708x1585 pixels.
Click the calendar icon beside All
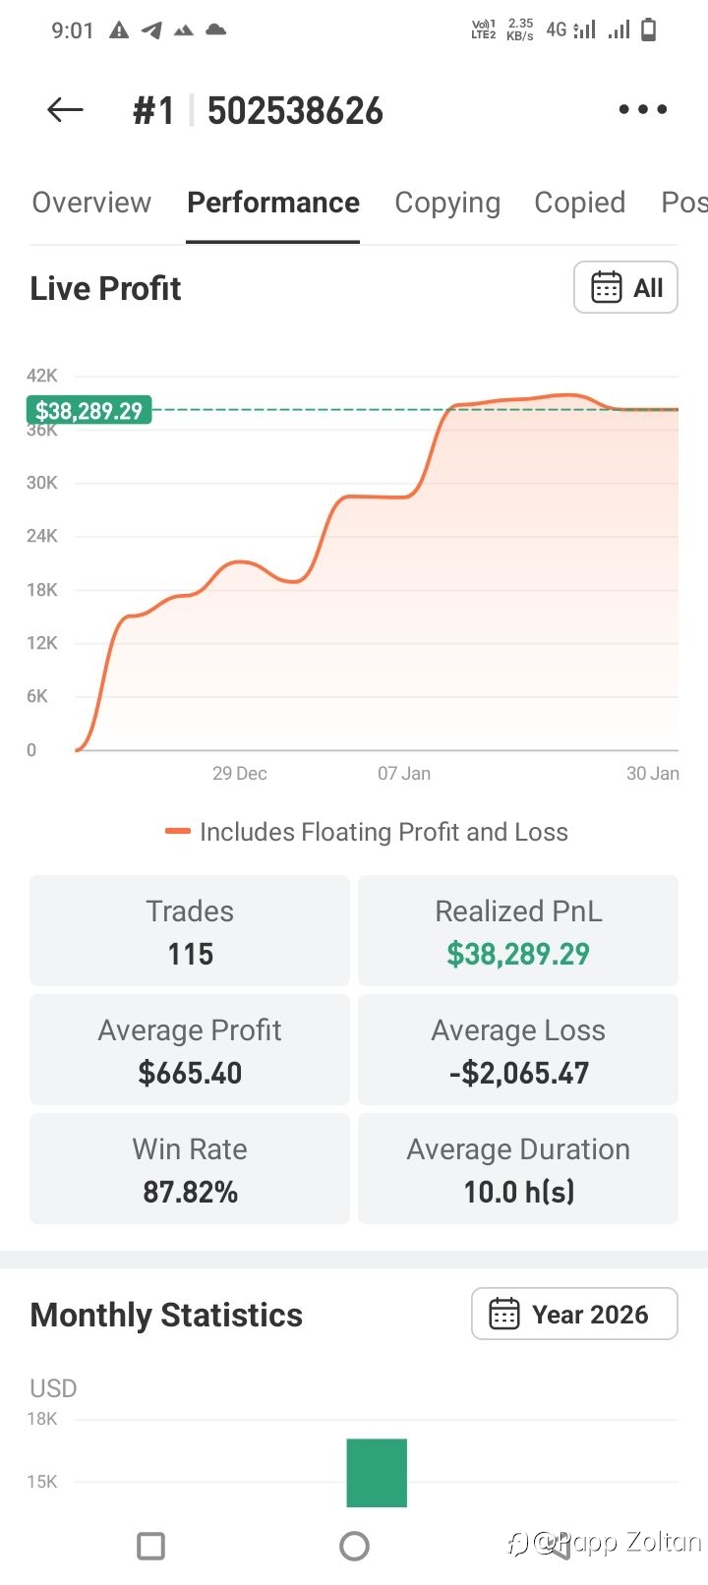coord(606,287)
